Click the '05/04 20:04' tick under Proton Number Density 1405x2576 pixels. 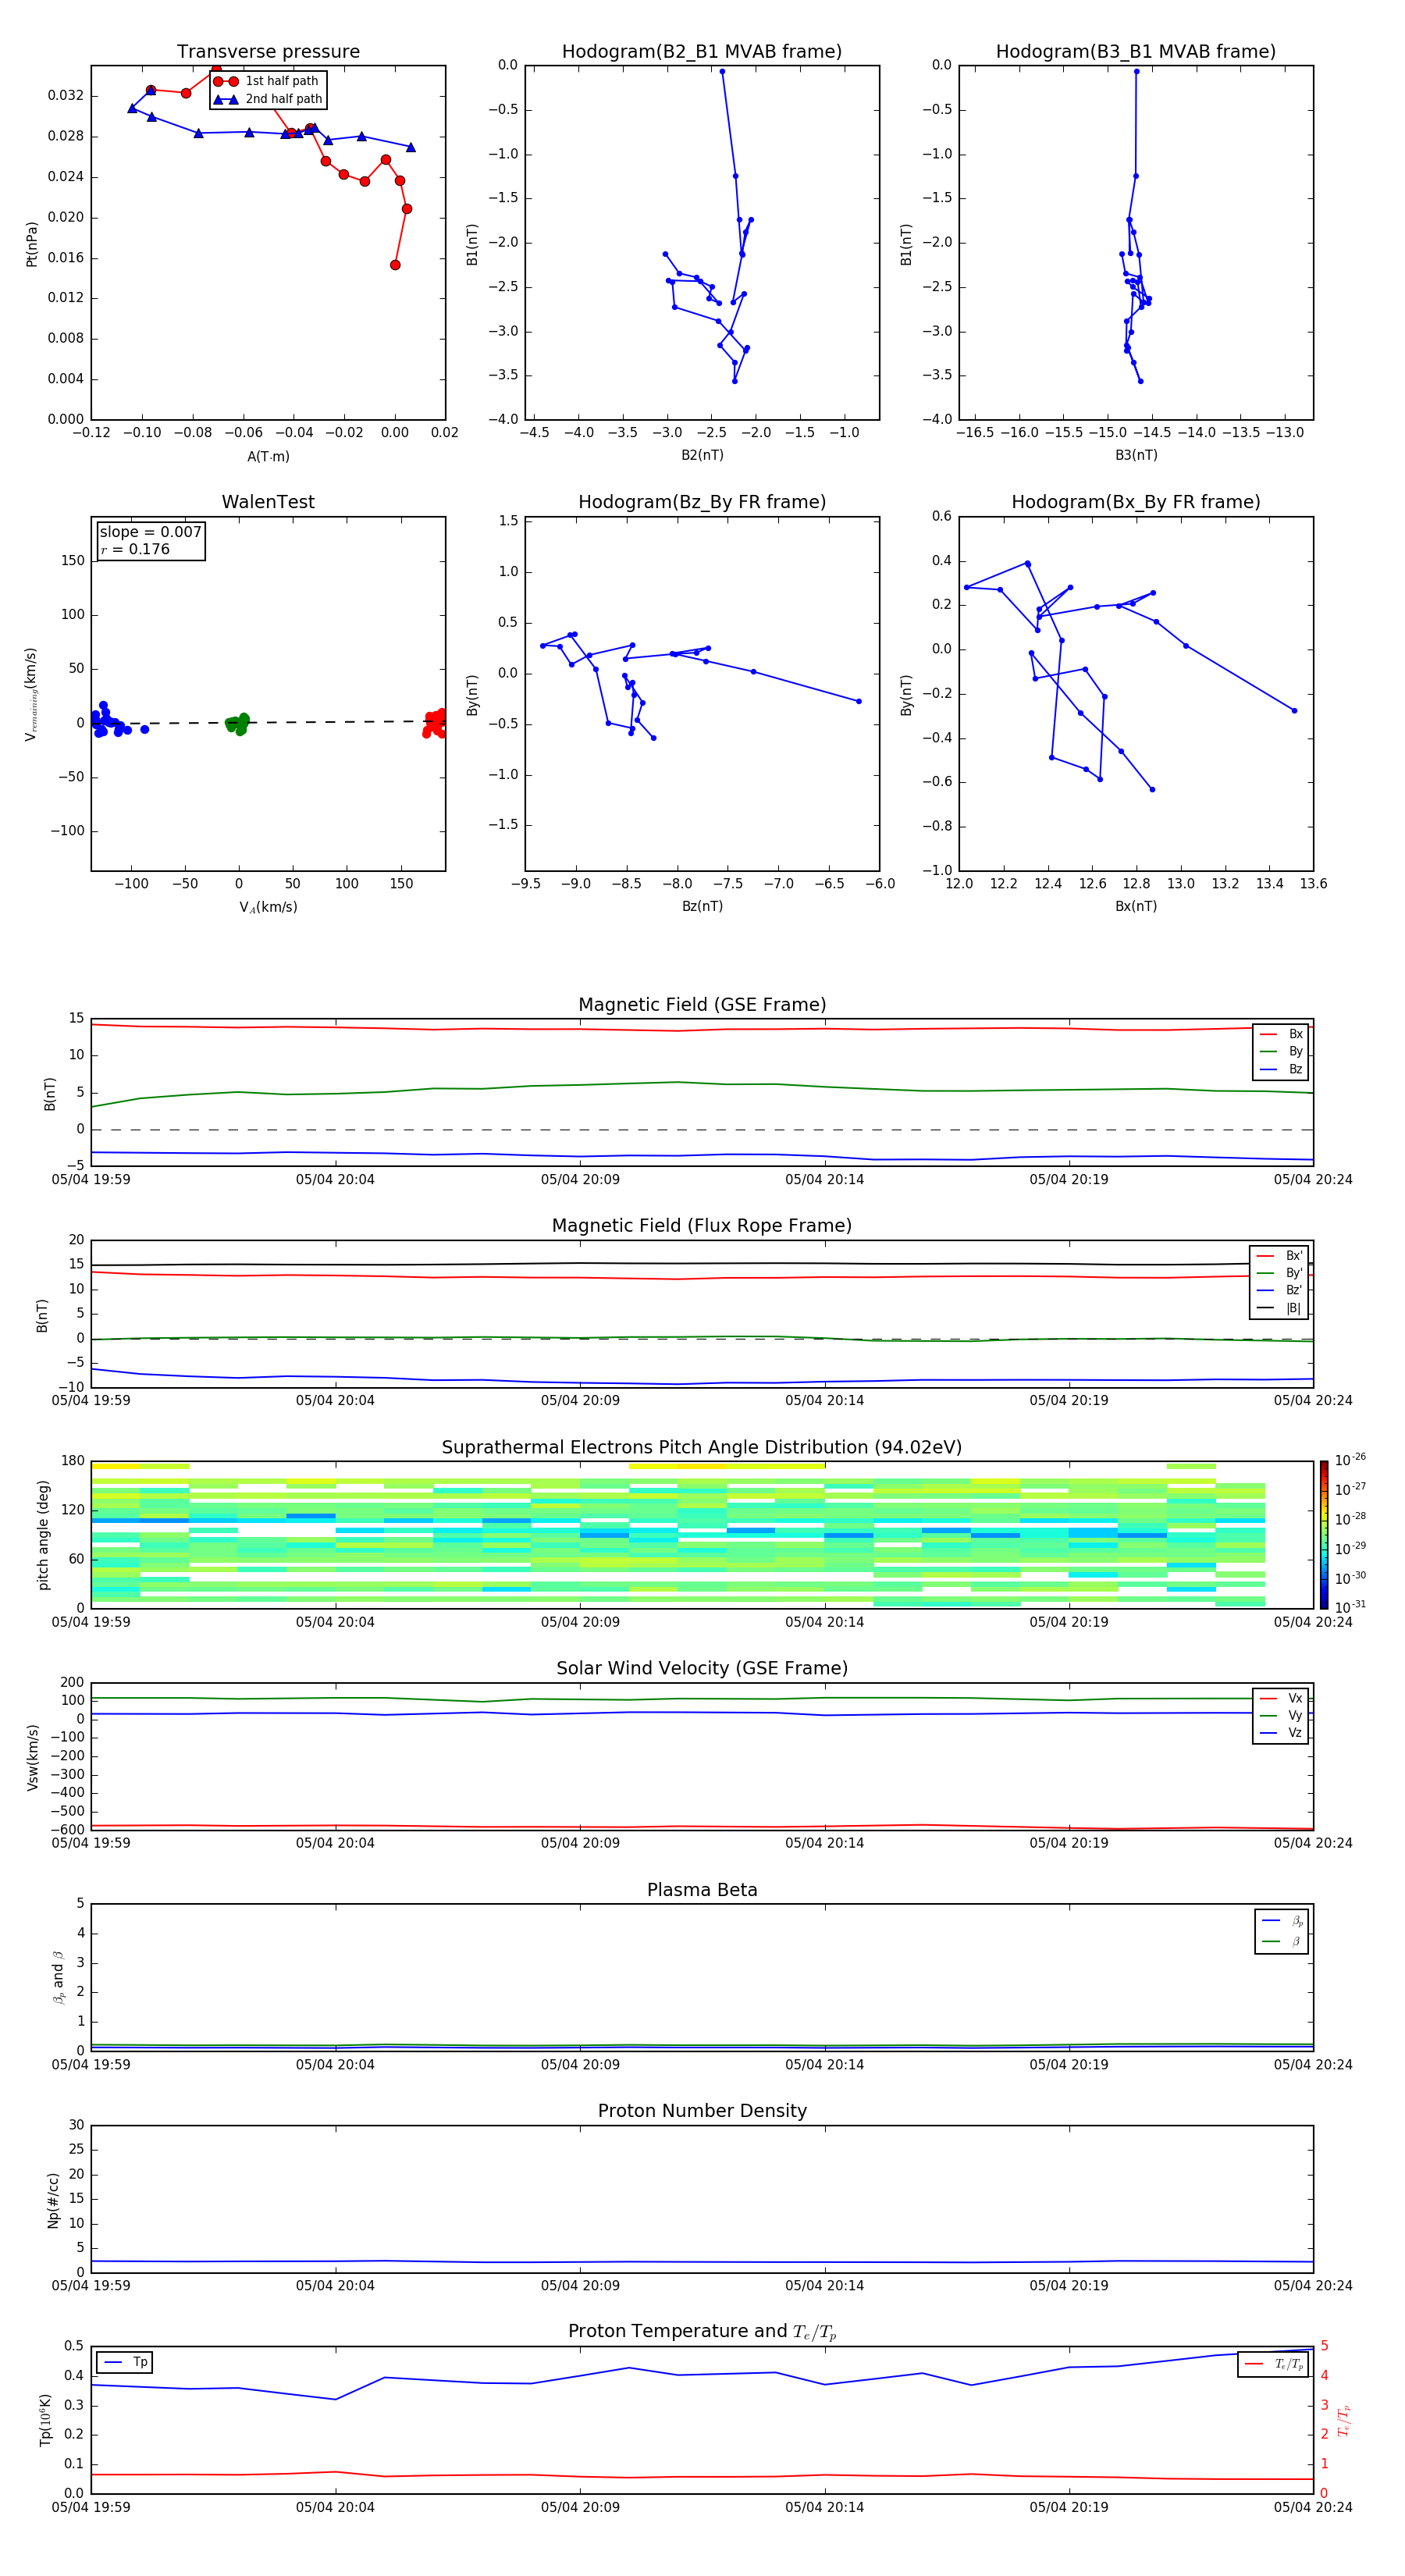335,2286
